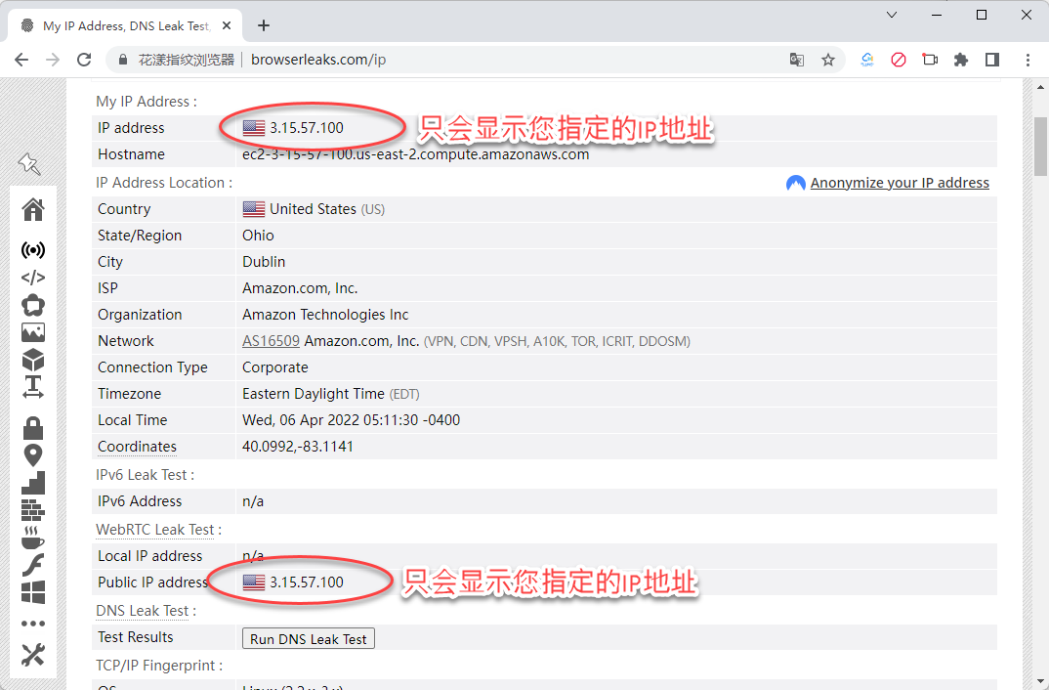Click the Local IP address row label

(149, 556)
